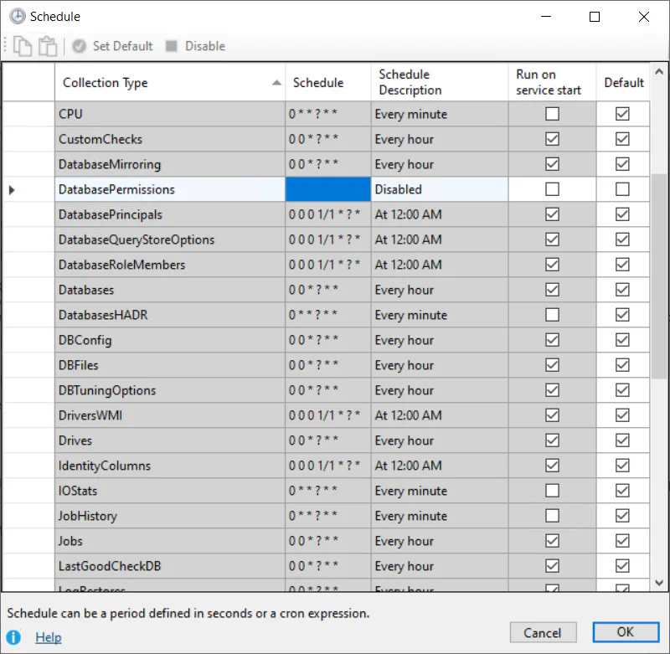The width and height of the screenshot is (670, 654).
Task: Open the Help link
Action: [x=49, y=637]
